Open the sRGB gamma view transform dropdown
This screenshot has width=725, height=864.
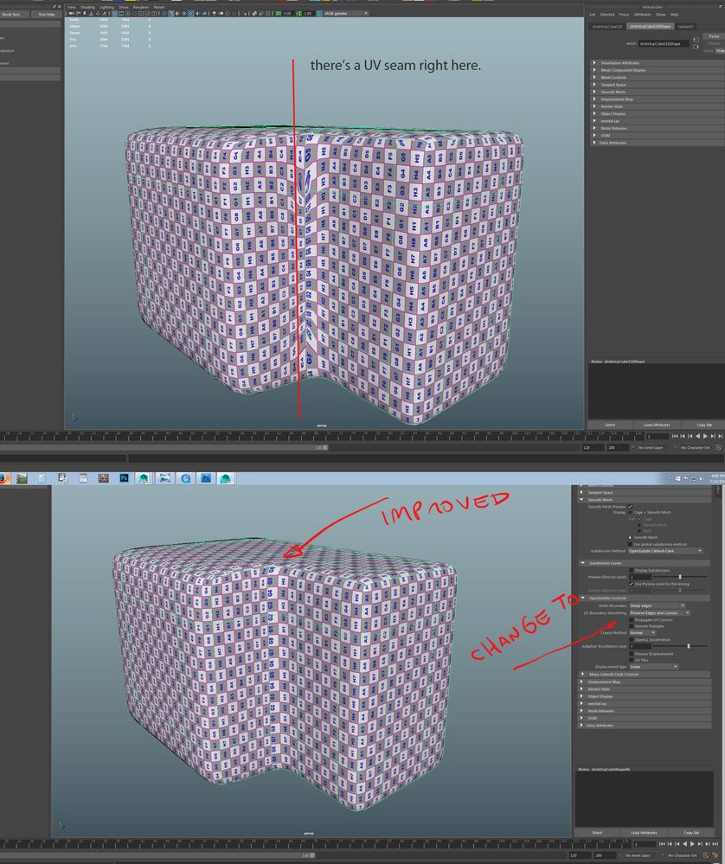coord(346,13)
